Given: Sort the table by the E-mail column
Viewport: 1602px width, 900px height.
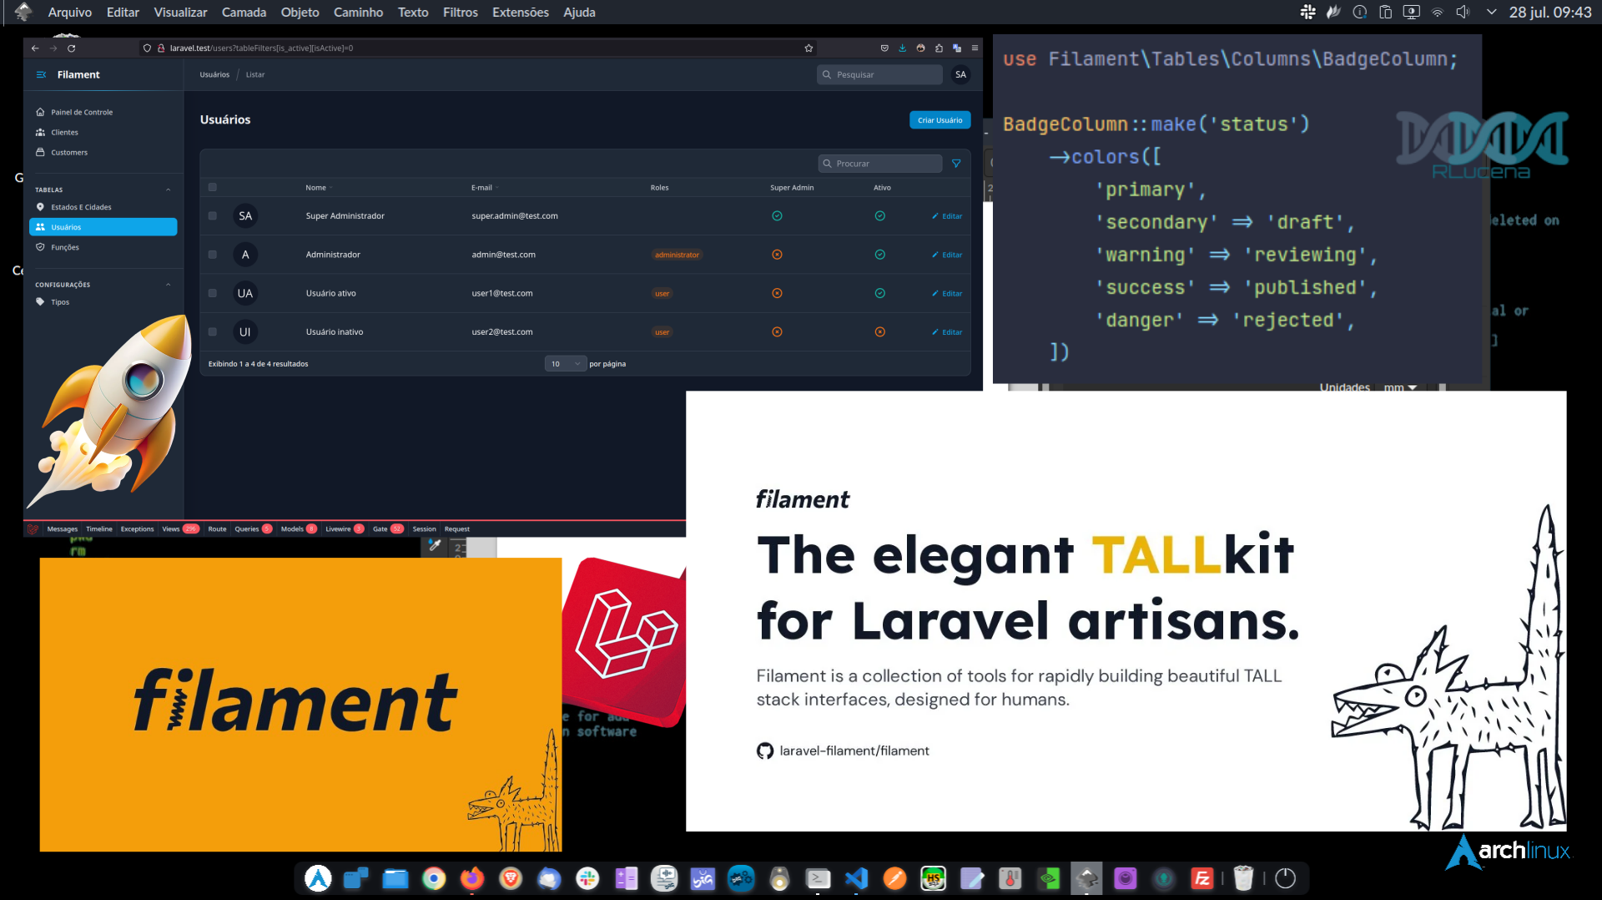Looking at the screenshot, I should [x=485, y=188].
